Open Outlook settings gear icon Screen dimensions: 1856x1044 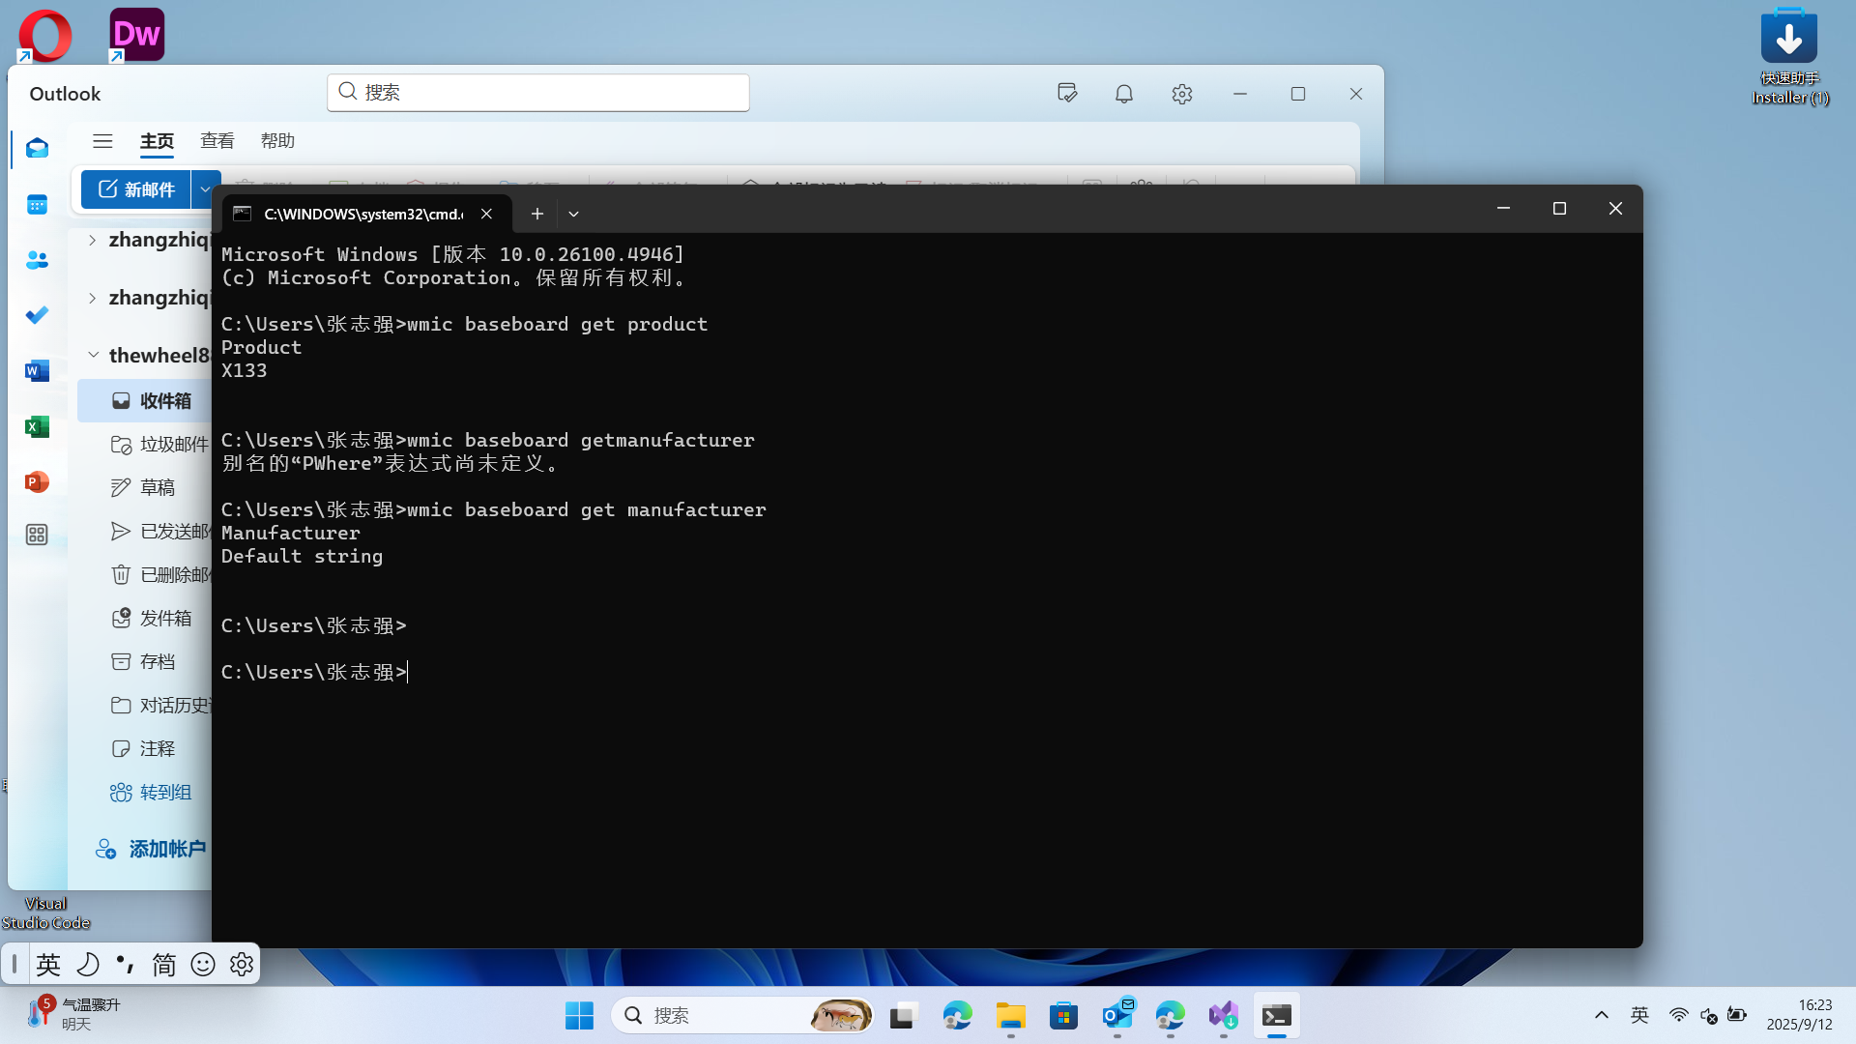pyautogui.click(x=1181, y=94)
